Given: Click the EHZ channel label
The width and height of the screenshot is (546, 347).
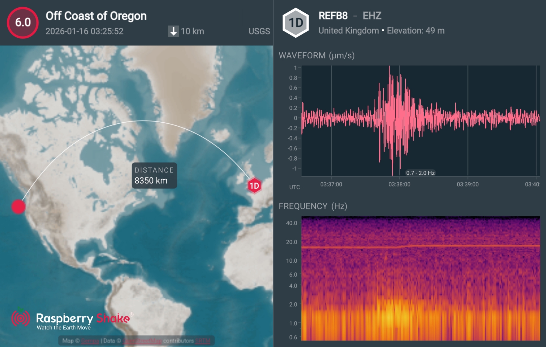Looking at the screenshot, I should (x=372, y=16).
